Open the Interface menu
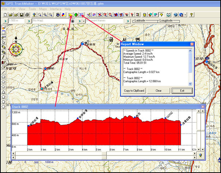Screen dimensions: 221x173 56,9
